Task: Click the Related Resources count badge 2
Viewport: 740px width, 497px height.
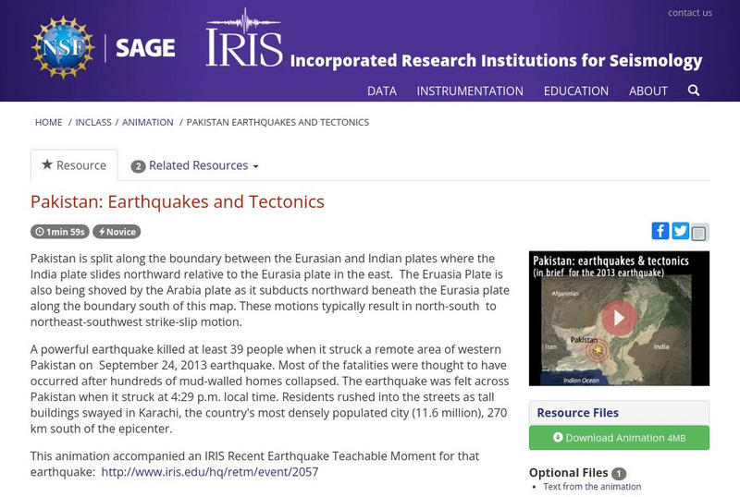Action: click(138, 166)
